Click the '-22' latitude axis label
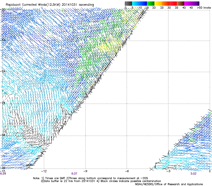212x186 pixels. [x=3, y=40]
